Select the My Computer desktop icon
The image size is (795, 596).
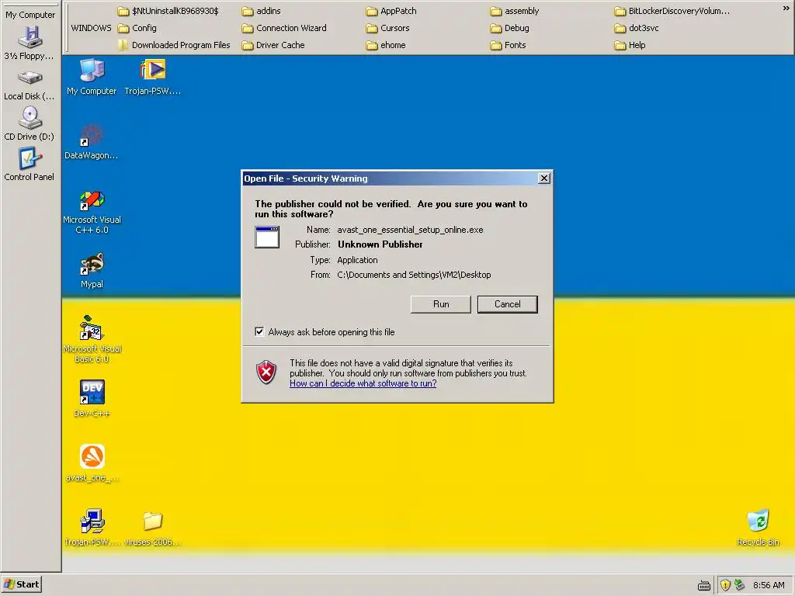pos(92,77)
